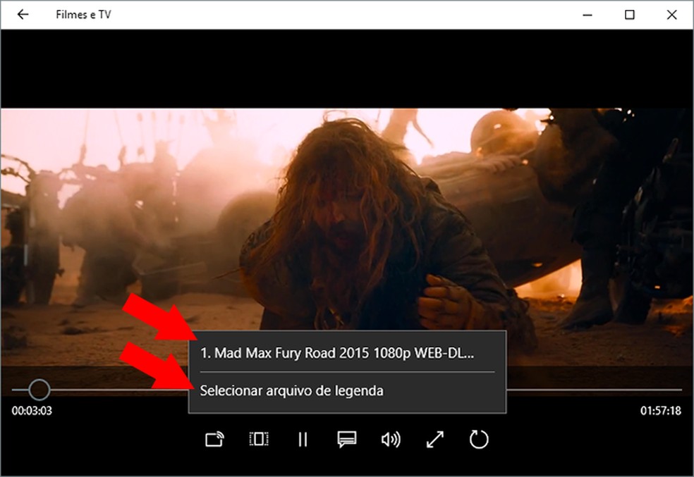Choose Selecionar arquivo de legenda
This screenshot has height=477, width=694.
(347, 391)
